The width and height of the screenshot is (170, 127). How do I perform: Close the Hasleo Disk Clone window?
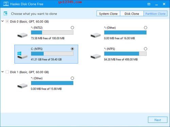tap(164, 4)
